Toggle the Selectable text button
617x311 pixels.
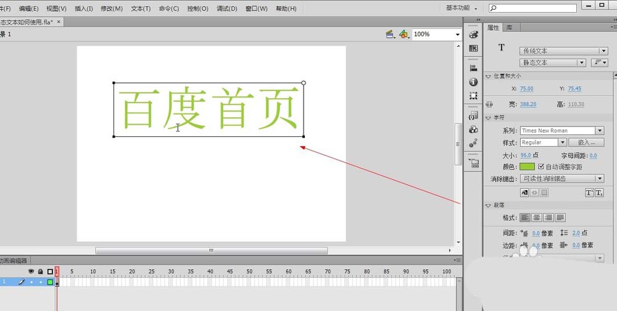pyautogui.click(x=524, y=193)
